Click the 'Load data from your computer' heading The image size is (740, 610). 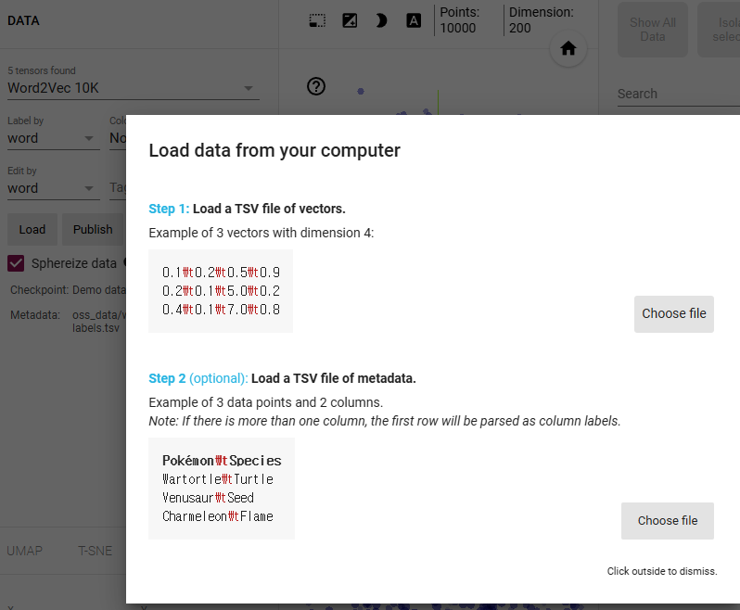tap(274, 150)
